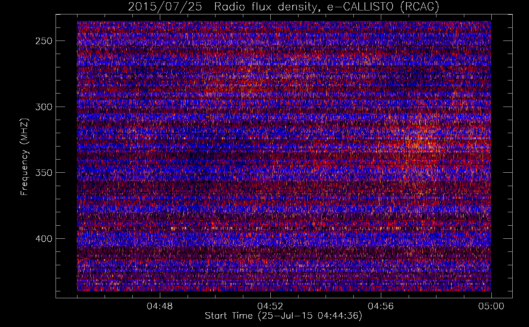
Task: Select the 'Frequency (MHZ)' y-axis label
Action: 25,157
